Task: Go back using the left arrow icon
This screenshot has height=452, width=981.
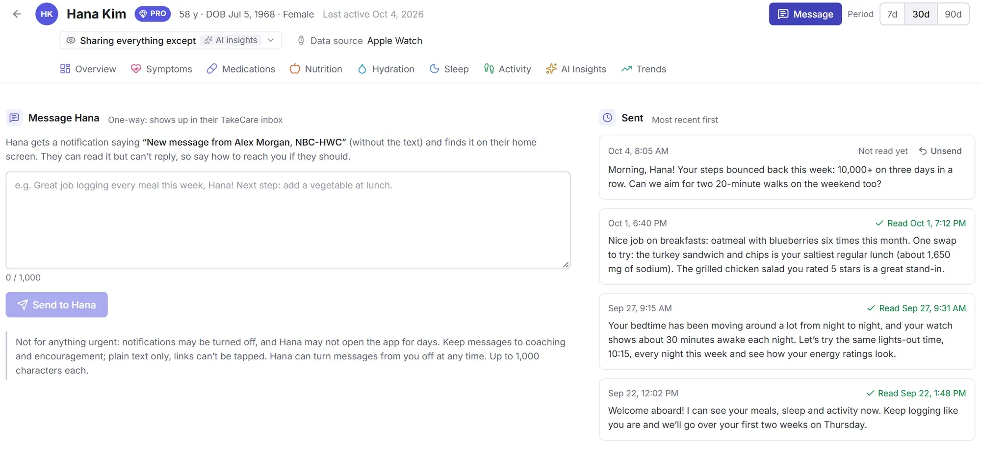Action: [x=17, y=14]
